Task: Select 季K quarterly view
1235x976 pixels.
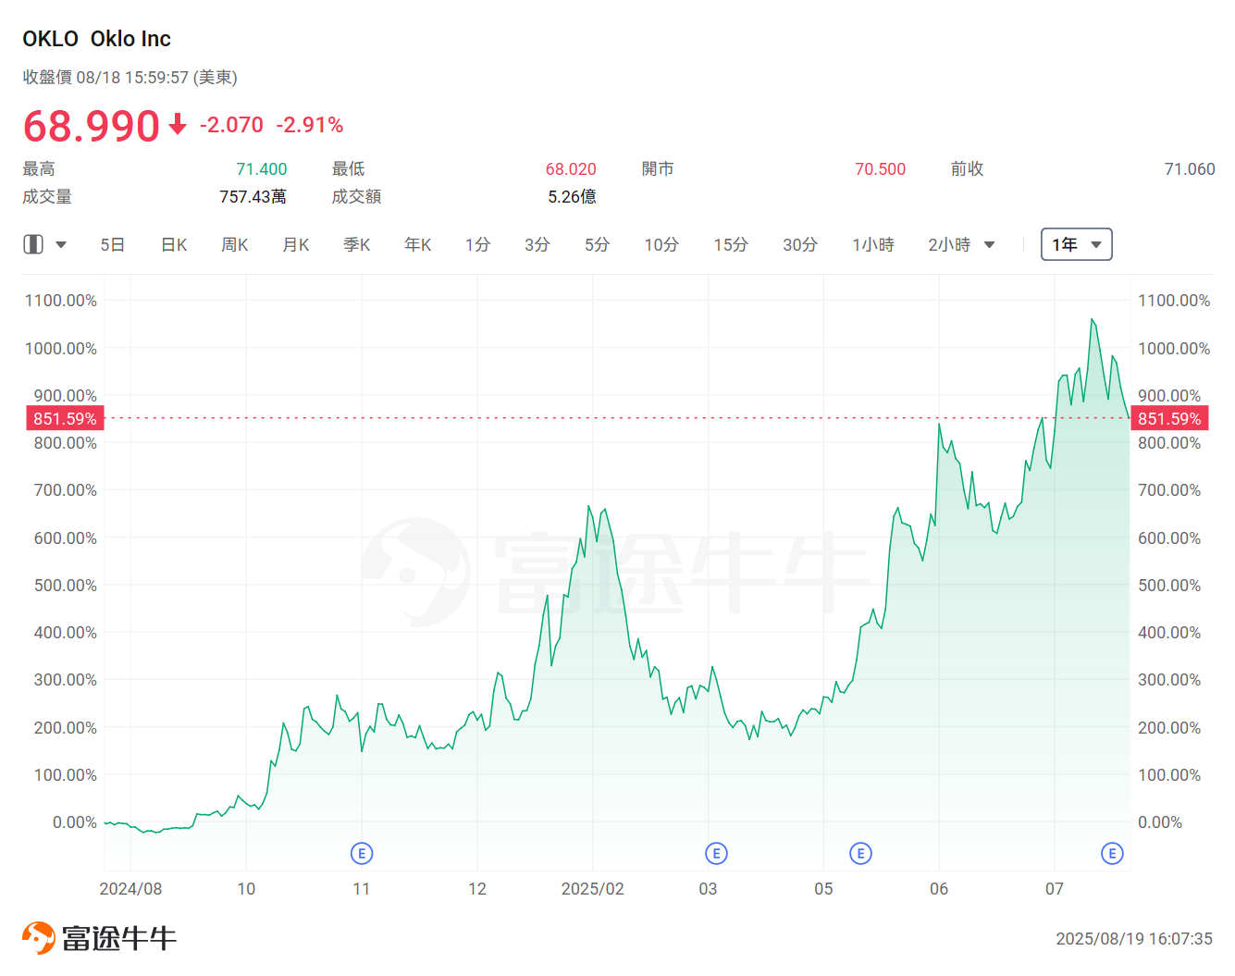Action: tap(356, 244)
